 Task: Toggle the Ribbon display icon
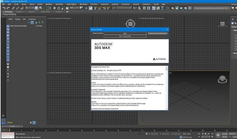[154, 8]
